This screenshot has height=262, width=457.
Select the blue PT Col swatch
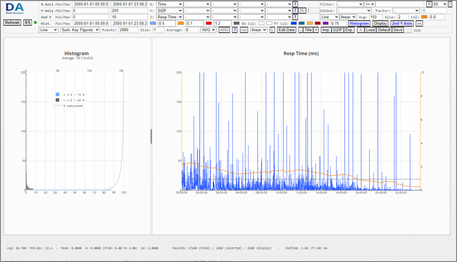294,23
